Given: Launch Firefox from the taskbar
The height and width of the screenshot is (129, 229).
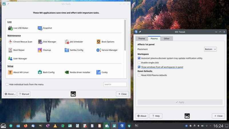Looking at the screenshot, I should [x=25, y=126].
